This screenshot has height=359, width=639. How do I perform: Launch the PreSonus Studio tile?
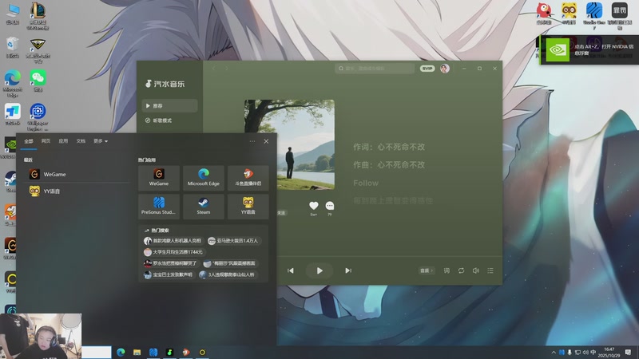point(158,207)
